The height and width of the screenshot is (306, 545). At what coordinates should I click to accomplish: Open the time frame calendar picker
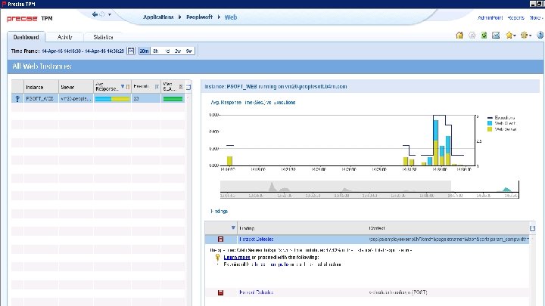pyautogui.click(x=131, y=51)
